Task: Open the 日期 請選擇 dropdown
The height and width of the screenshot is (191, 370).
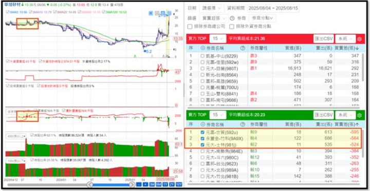Action: 211,9
